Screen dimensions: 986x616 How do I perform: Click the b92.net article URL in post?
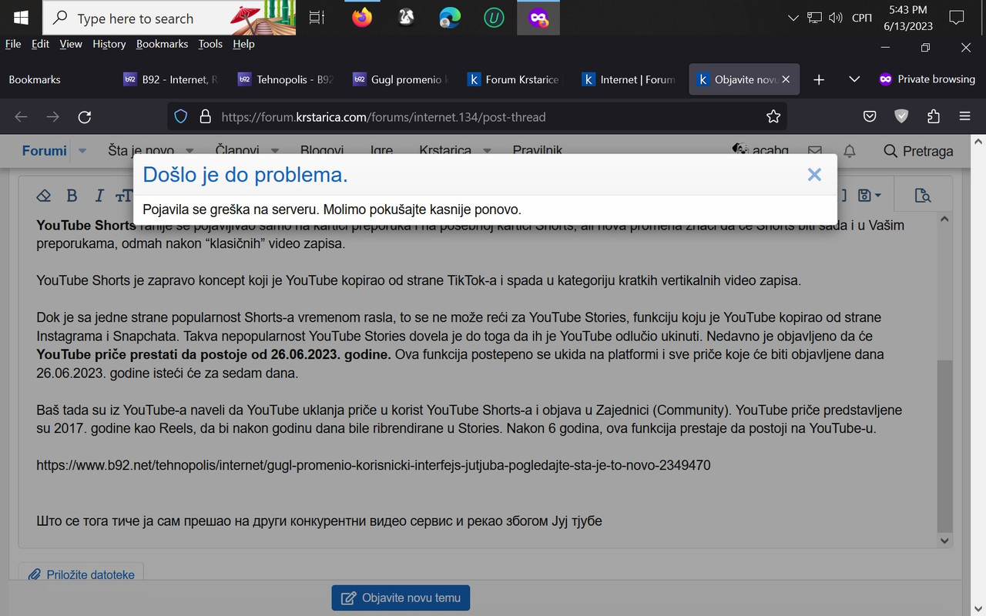tap(374, 465)
